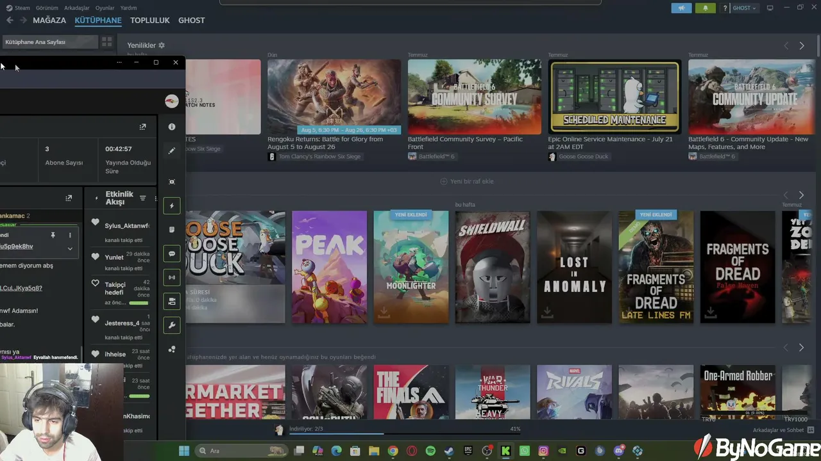This screenshot has width=821, height=461.
Task: Pop out the stream stats panel
Action: pos(142,127)
